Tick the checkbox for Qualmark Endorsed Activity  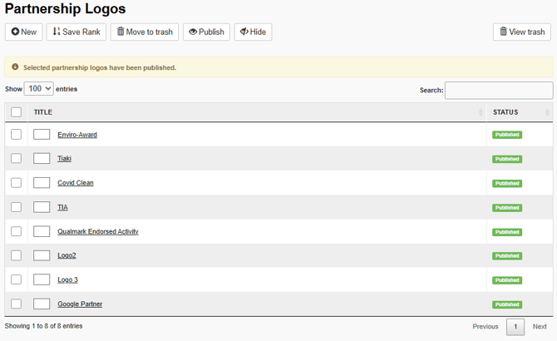pos(16,231)
